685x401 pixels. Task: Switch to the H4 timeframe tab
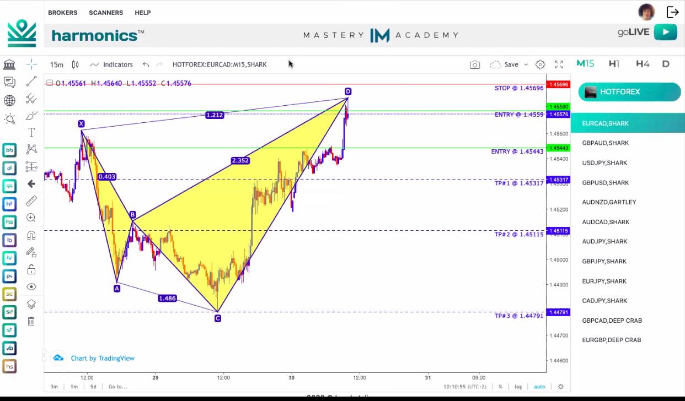tap(643, 64)
